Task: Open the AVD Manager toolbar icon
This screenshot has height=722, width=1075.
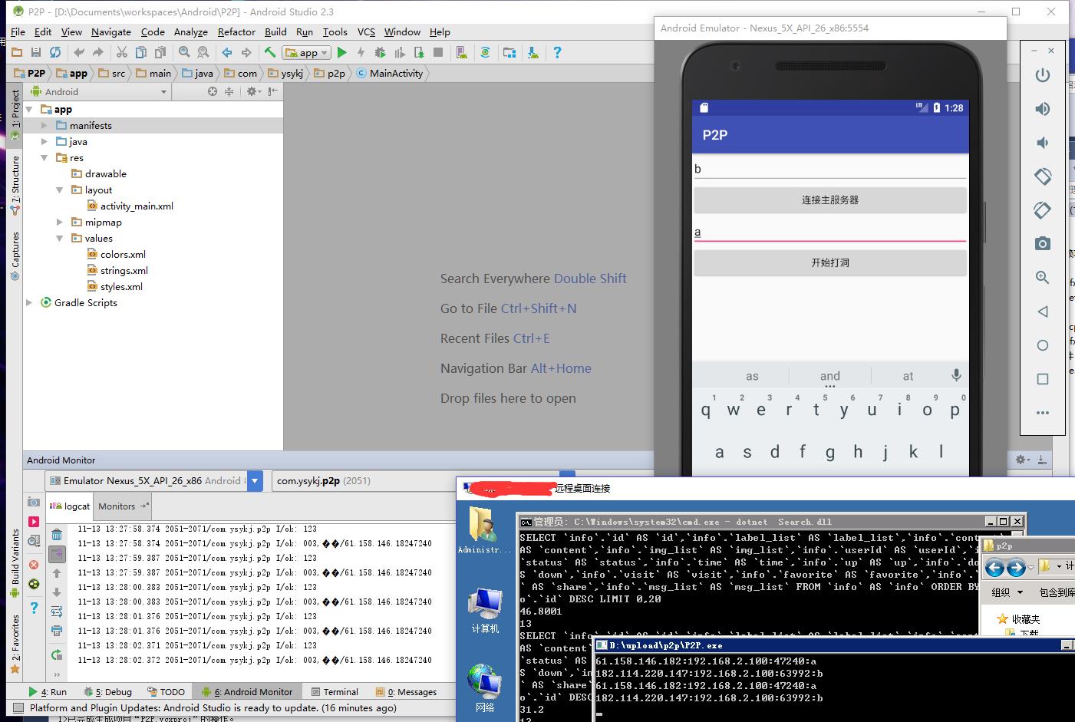Action: [x=461, y=52]
